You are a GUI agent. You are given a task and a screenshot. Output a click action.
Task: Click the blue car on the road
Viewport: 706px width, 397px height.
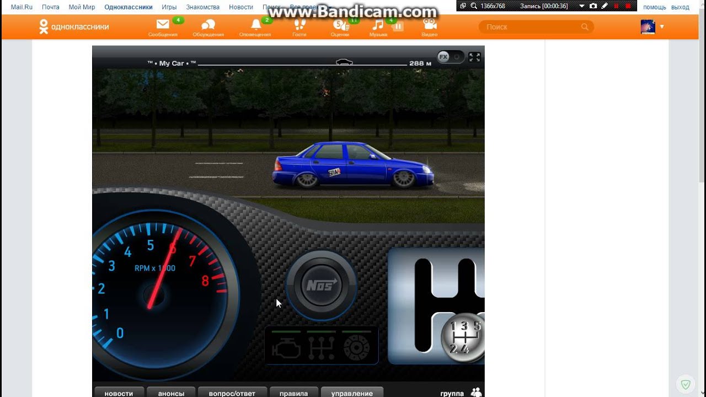pyautogui.click(x=353, y=164)
